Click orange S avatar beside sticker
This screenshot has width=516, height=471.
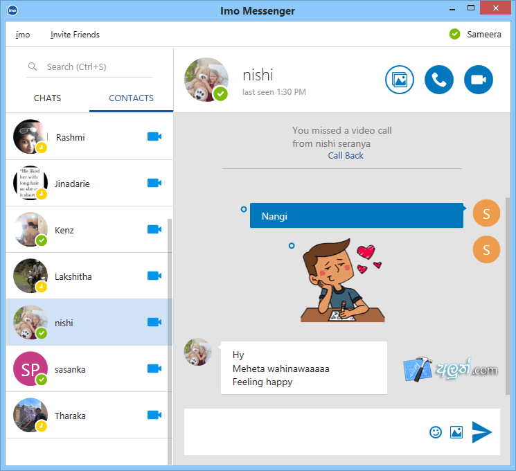[x=486, y=249]
